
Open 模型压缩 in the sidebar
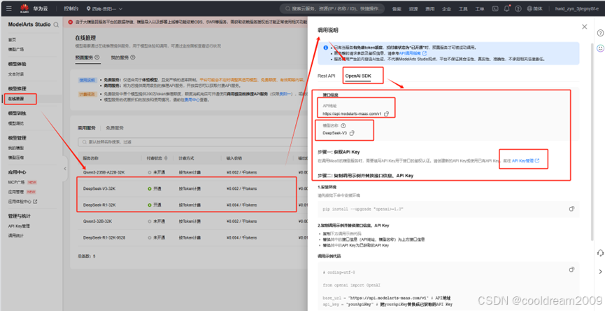pos(16,158)
